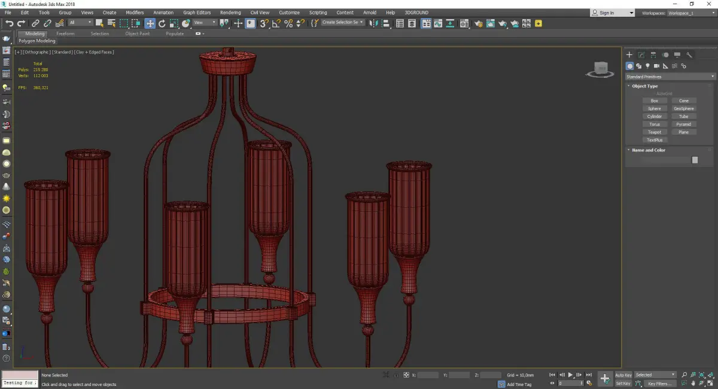Open the Standard Primitives dropdown
This screenshot has height=389, width=718.
[x=670, y=77]
